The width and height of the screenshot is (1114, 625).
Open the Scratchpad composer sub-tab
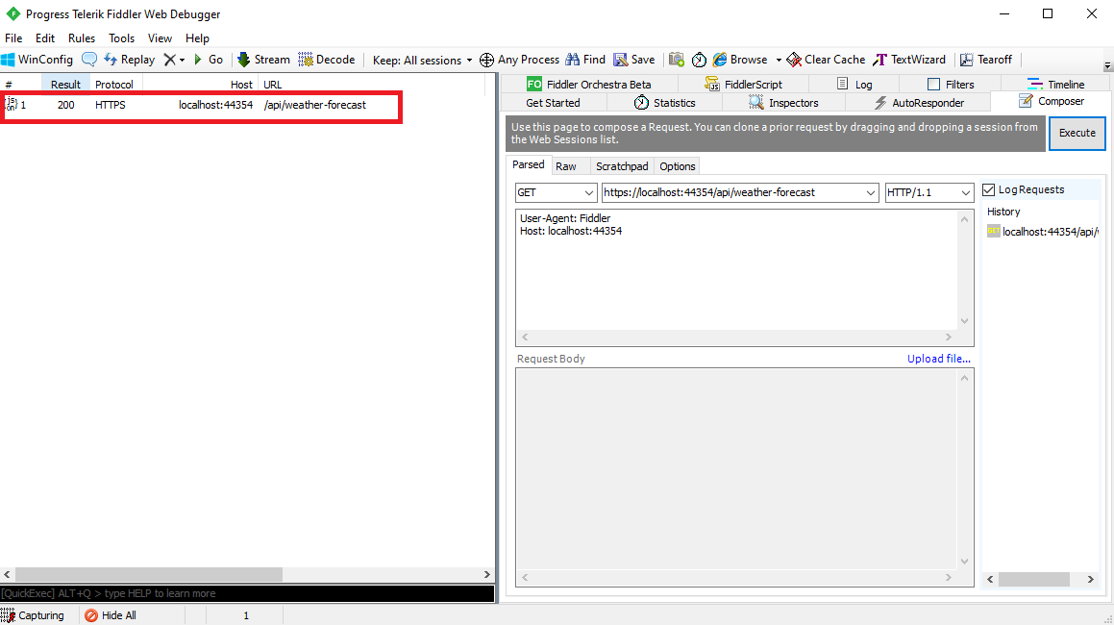pos(622,166)
